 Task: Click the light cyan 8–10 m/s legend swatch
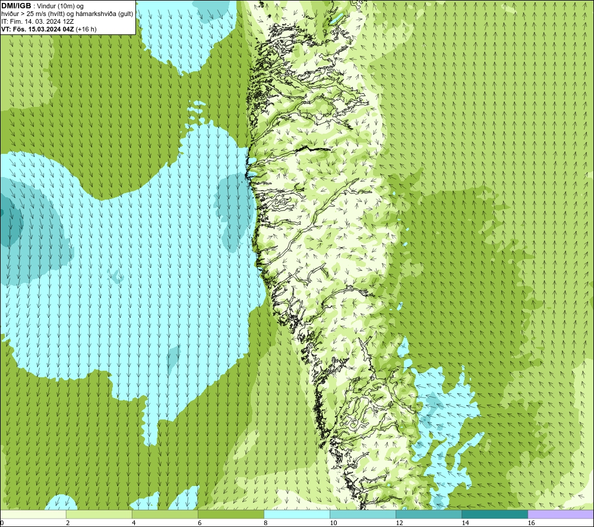coord(296,514)
